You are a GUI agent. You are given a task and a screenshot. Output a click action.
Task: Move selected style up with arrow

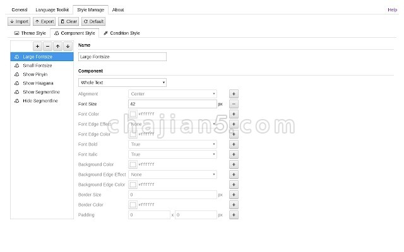57,46
